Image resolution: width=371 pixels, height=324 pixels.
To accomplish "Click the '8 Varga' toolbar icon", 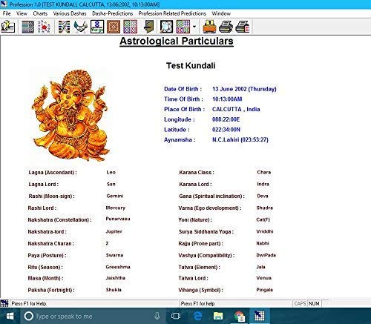I will 97,27.
